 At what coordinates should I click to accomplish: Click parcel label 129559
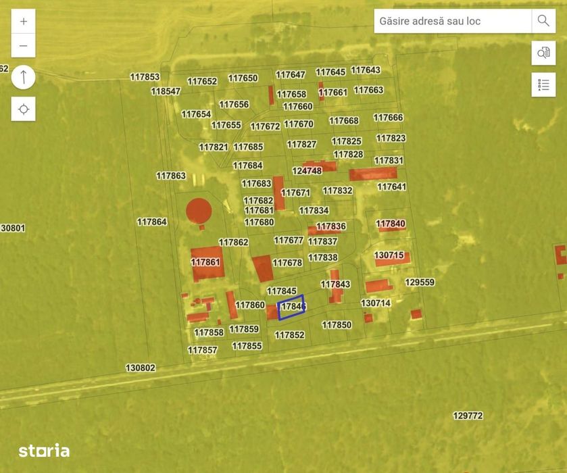click(420, 282)
